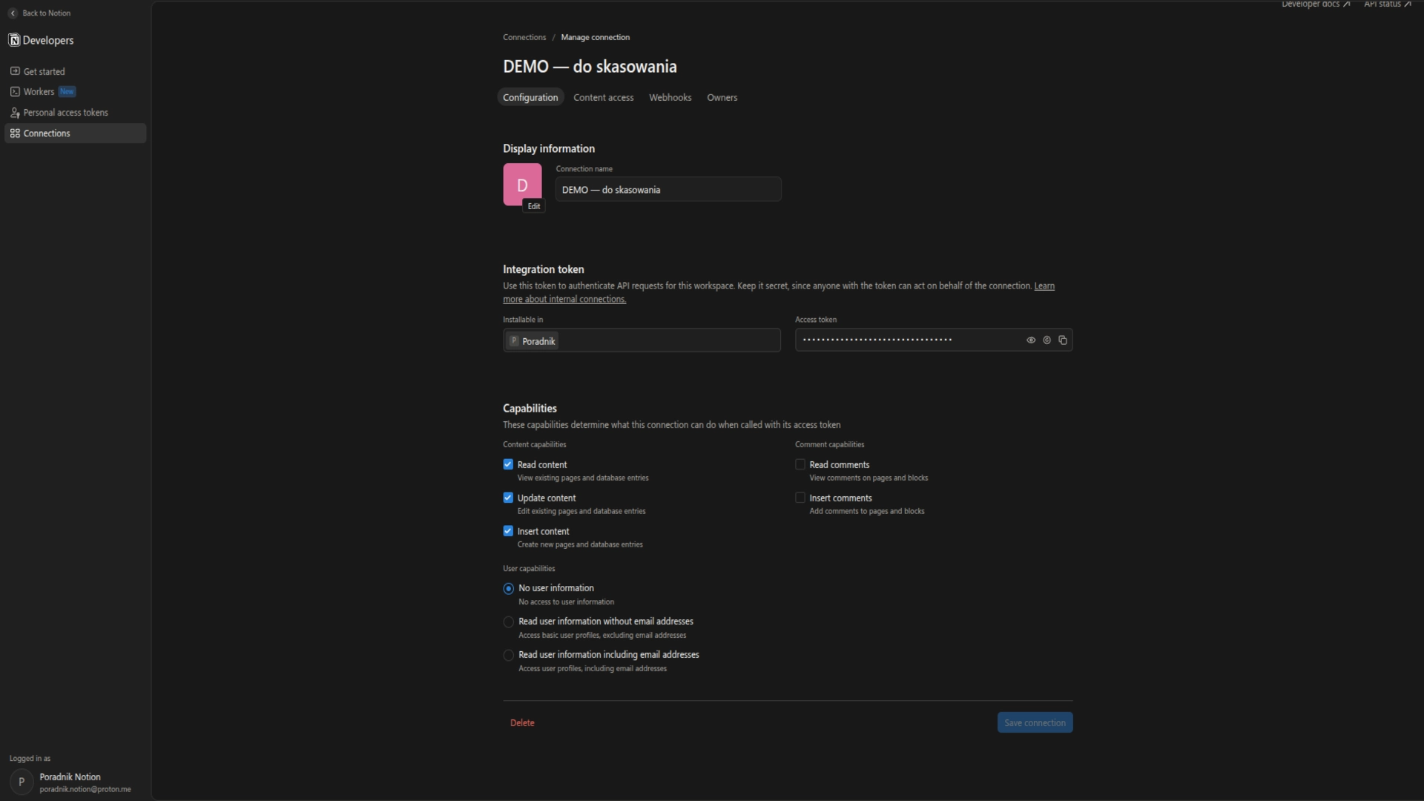Click the Poradnik workspace chip

(x=533, y=341)
